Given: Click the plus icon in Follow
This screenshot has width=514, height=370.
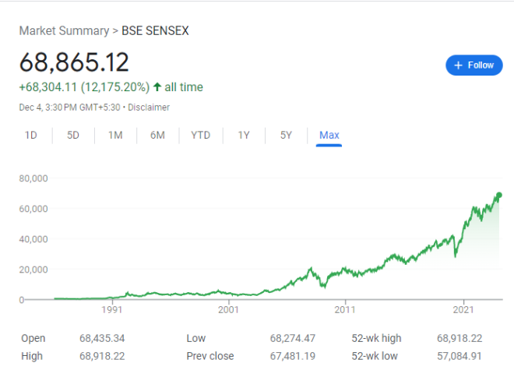Looking at the screenshot, I should 459,65.
